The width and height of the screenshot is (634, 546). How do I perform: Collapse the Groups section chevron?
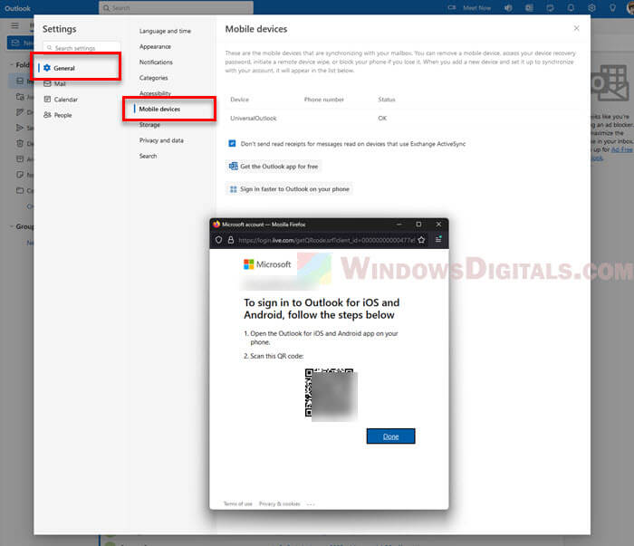[11, 226]
